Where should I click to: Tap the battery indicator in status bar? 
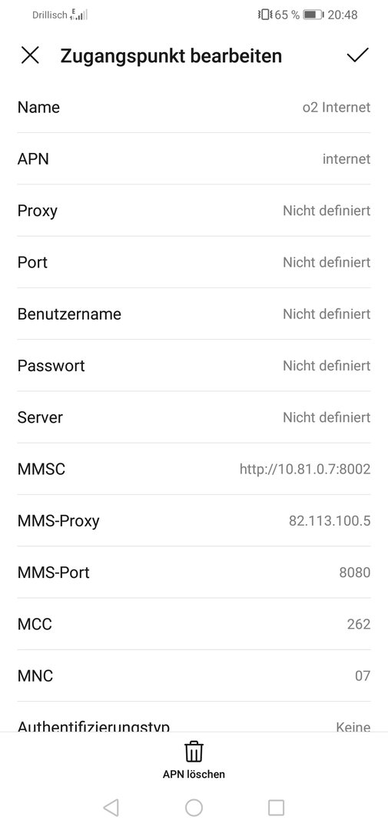[313, 15]
